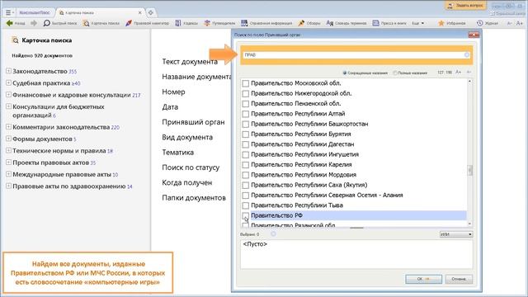Open Пресса и книги
This screenshot has height=297, width=528.
pyautogui.click(x=389, y=23)
